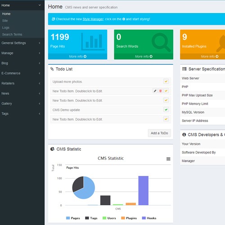The height and width of the screenshot is (225, 225).
Task: Toggle check on third todo row
Action: click(x=166, y=100)
